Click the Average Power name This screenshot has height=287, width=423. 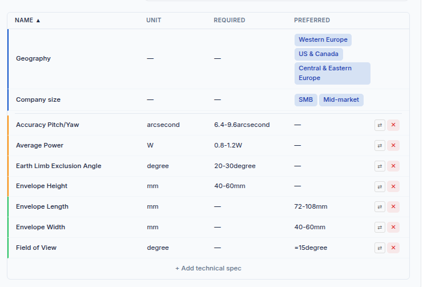(x=39, y=145)
